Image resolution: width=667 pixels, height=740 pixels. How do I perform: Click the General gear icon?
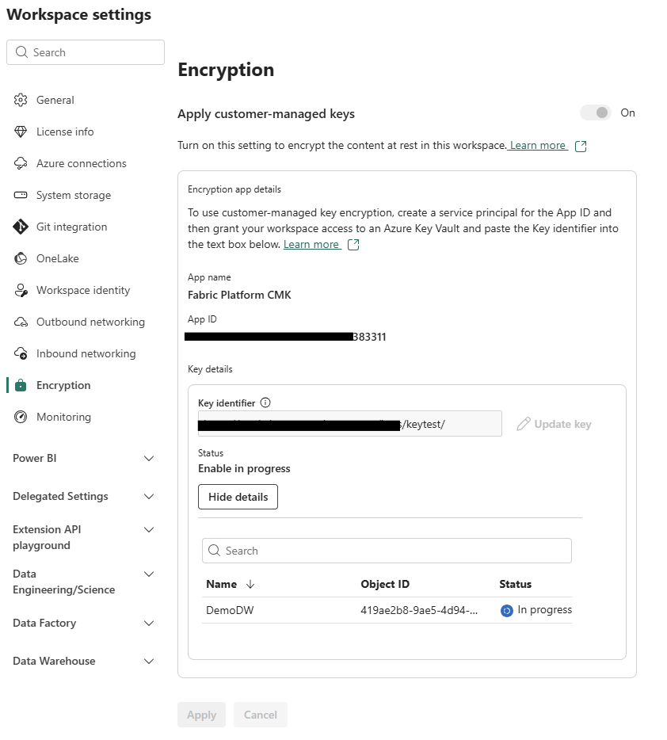[x=21, y=100]
